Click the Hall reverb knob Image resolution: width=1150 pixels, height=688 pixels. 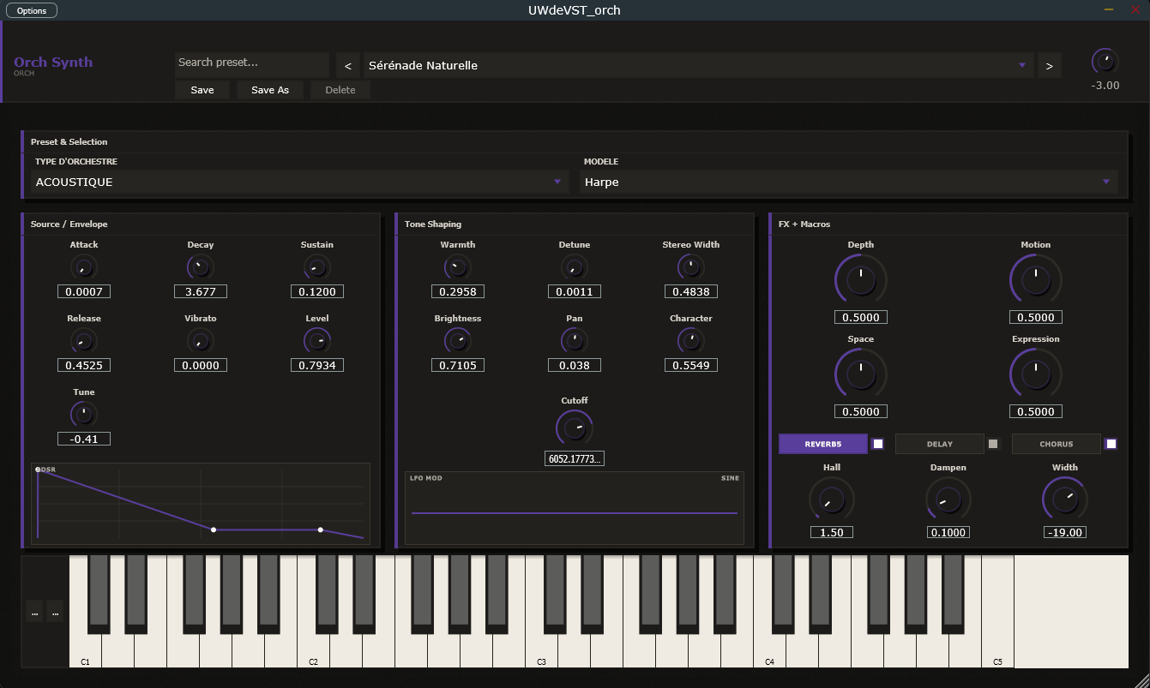click(x=831, y=500)
